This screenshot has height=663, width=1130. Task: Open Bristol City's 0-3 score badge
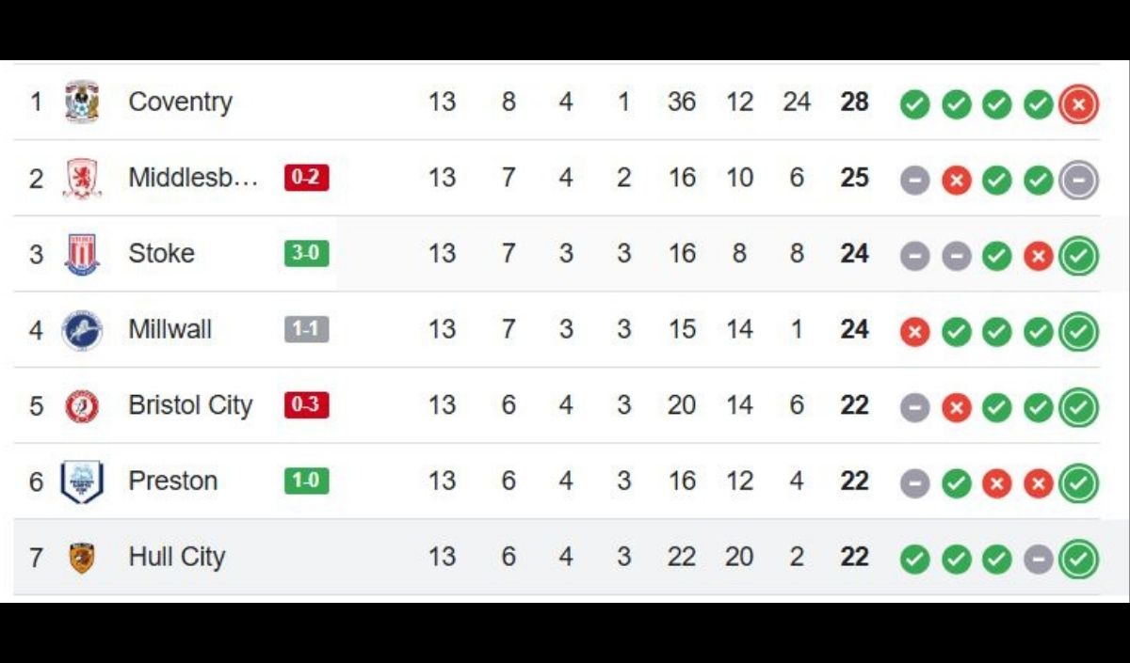pyautogui.click(x=306, y=405)
